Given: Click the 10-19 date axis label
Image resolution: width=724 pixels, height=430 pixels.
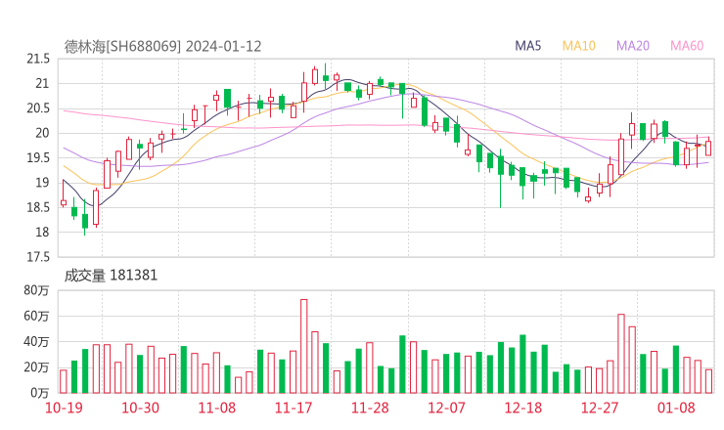Looking at the screenshot, I should tap(64, 408).
